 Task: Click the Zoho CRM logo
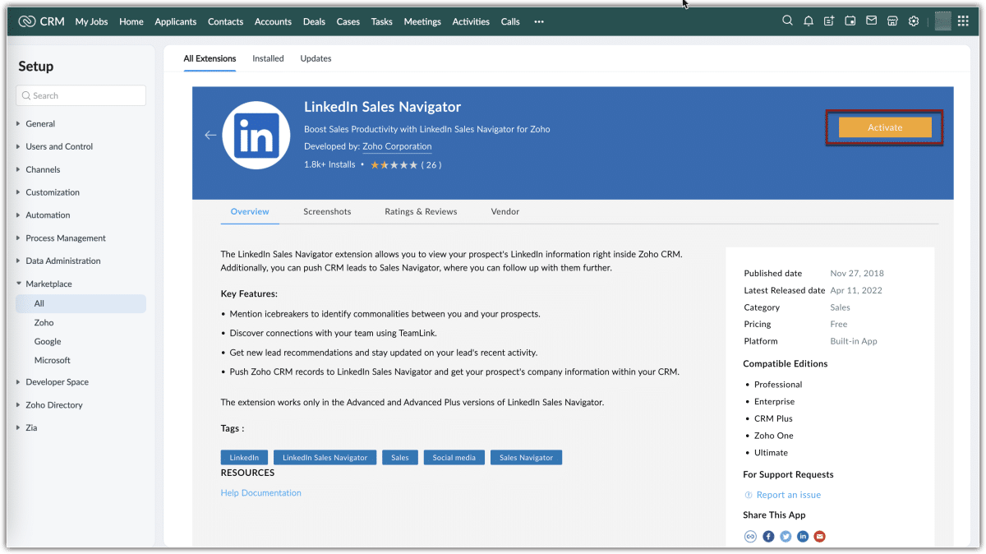pyautogui.click(x=41, y=21)
